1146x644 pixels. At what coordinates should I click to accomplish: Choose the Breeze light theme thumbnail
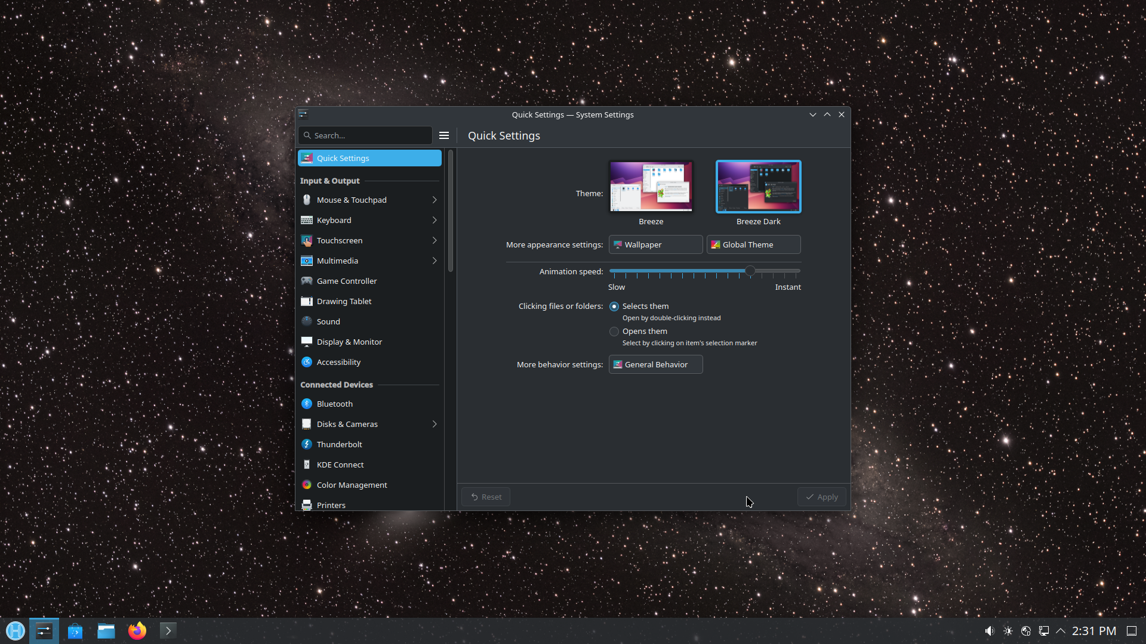[651, 187]
